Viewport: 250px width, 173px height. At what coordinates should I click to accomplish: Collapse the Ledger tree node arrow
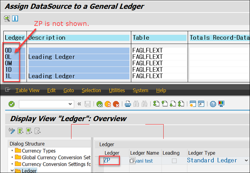tap(12, 171)
